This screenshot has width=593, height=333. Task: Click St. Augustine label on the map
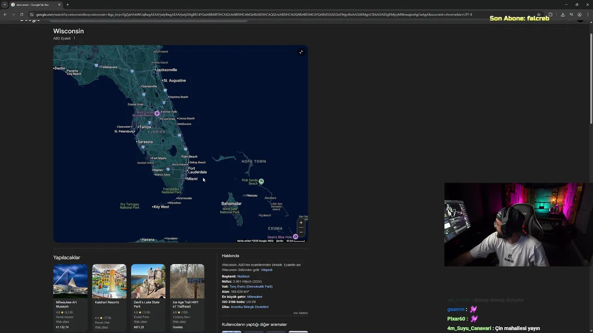(x=174, y=80)
